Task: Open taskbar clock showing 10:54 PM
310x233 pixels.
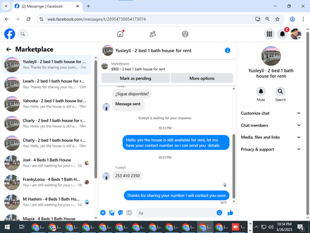Action: (x=284, y=227)
